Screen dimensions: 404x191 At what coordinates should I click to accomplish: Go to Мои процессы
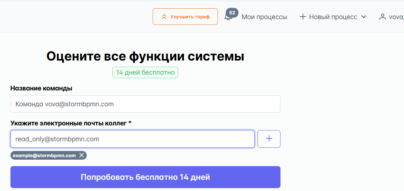264,17
